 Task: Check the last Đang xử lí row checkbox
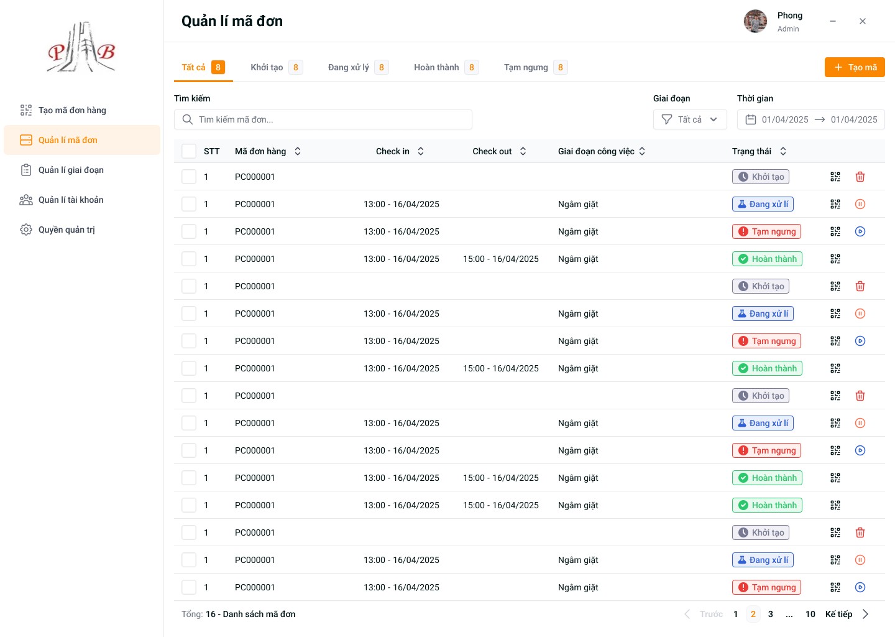(189, 560)
